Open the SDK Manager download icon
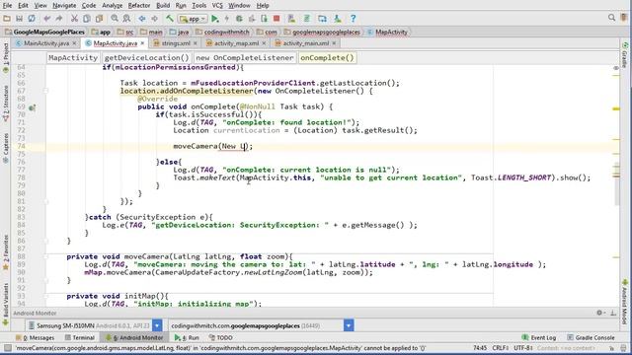Image resolution: width=632 pixels, height=355 pixels. 338,19
